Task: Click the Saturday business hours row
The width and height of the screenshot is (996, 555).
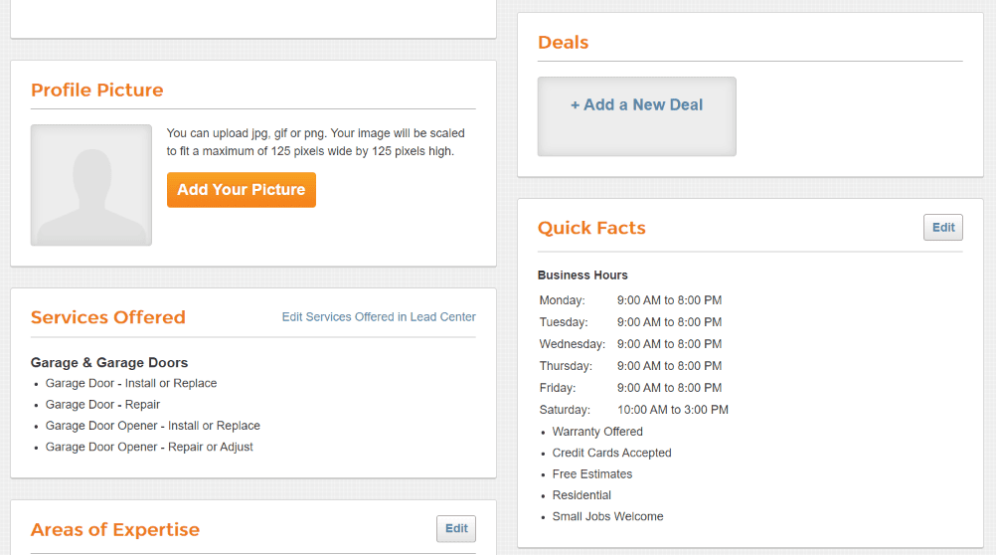Action: [x=634, y=410]
